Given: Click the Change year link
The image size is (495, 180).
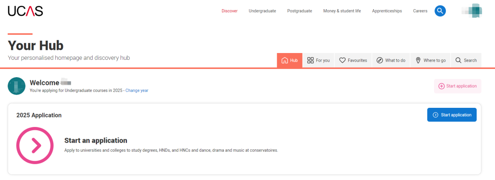Looking at the screenshot, I should click(x=137, y=90).
